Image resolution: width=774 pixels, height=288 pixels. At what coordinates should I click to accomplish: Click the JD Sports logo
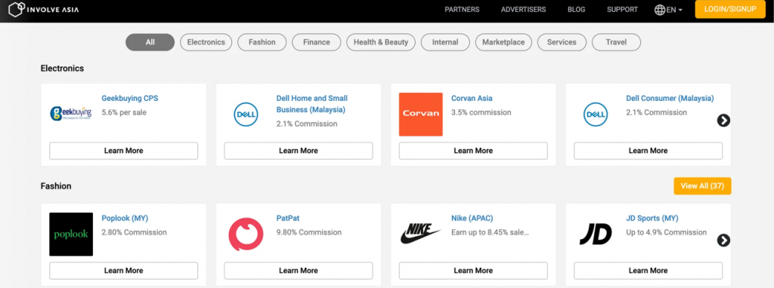point(596,234)
